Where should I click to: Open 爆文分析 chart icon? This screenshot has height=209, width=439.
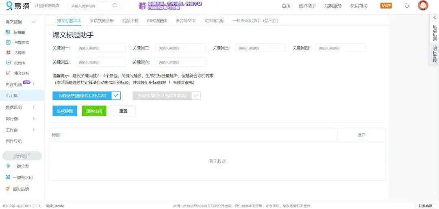coord(8,73)
